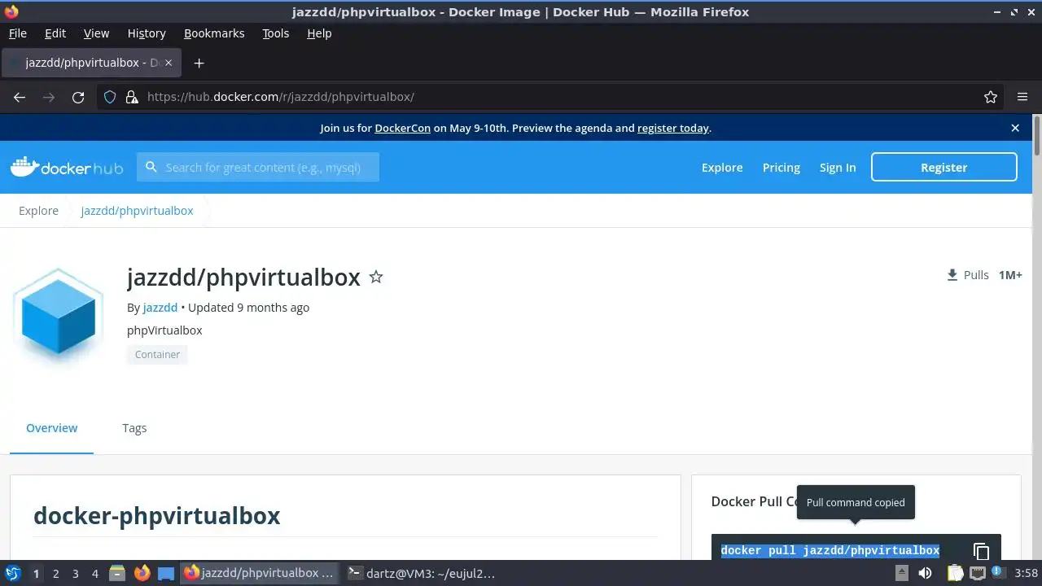Viewport: 1042px width, 586px height.
Task: Open the Help menu
Action: (x=319, y=33)
